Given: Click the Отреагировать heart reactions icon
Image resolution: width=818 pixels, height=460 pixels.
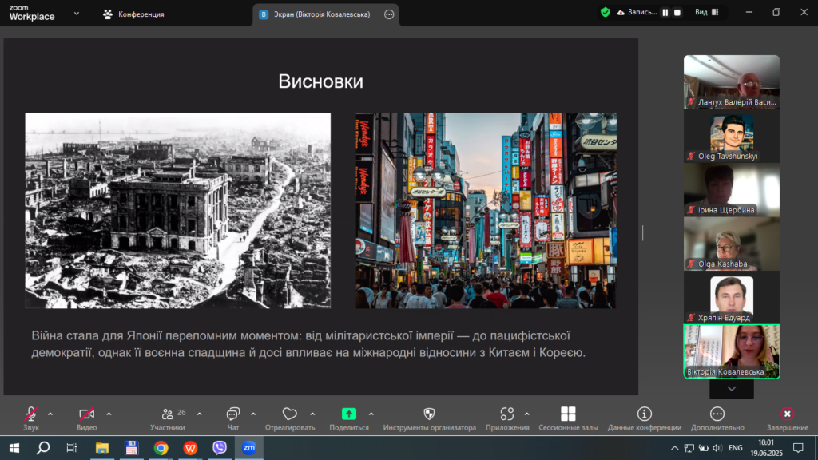Looking at the screenshot, I should coord(289,414).
